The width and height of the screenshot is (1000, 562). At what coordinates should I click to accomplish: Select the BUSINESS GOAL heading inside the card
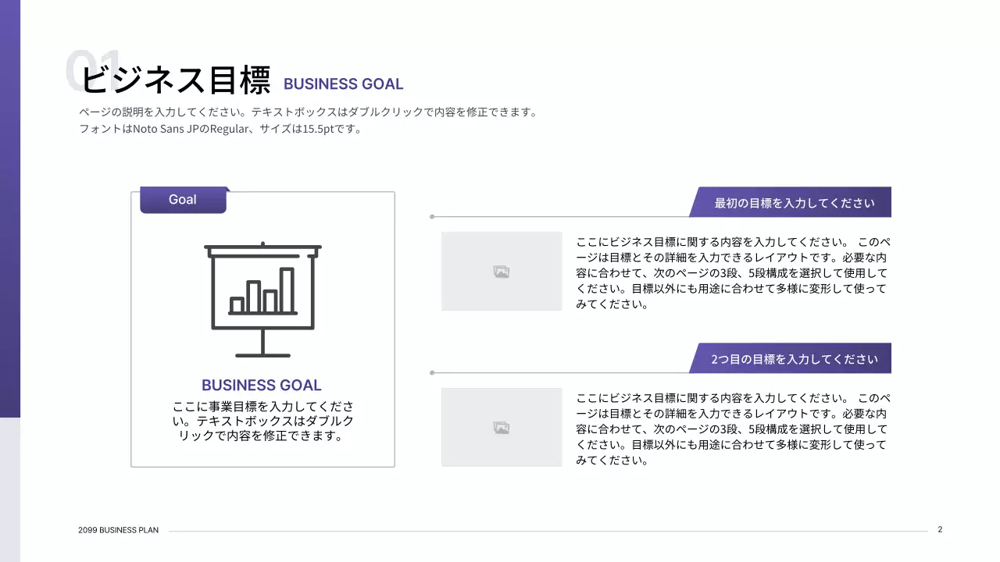(261, 385)
